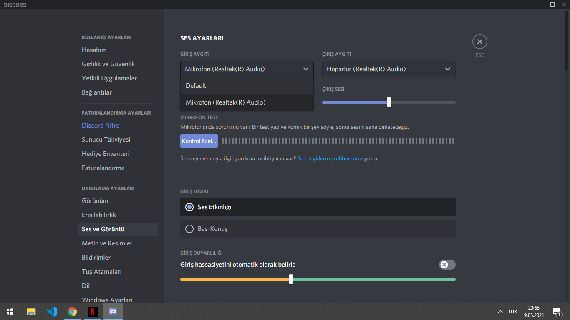570x320 pixels.
Task: Go to Yetkili Uygulamalar
Action: pyautogui.click(x=118, y=78)
